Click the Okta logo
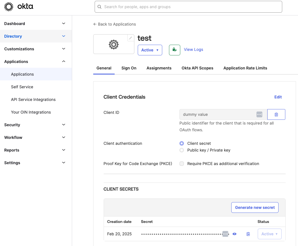Screen dimensions: 298x246 point(19,7)
